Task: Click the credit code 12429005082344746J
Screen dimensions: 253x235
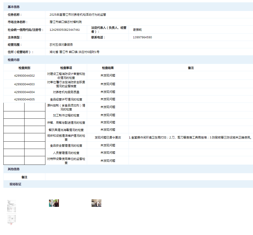Action: pos(64,30)
